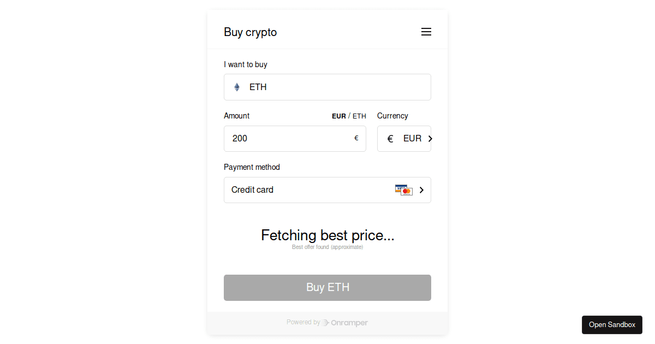
Task: Click the Ethereum logo icon
Action: point(237,87)
